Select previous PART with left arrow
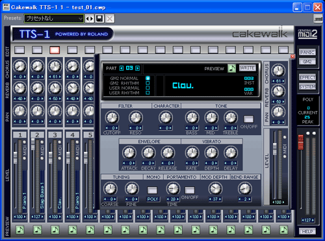Viewport: 325px width, 241px height. click(122, 68)
